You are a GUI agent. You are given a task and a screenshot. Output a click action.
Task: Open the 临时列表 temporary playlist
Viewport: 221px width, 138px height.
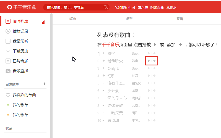coord(20,22)
